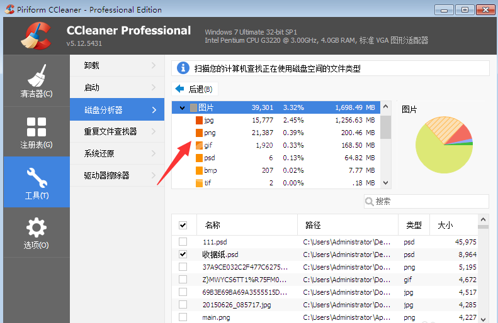Image resolution: width=498 pixels, height=323 pixels.
Task: Click the file name 20150626_085717.jpg
Action: [x=237, y=305]
